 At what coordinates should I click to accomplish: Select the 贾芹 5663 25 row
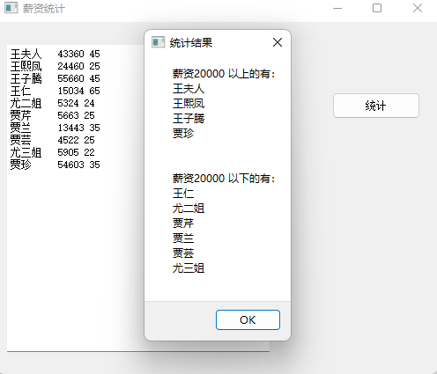click(x=53, y=115)
